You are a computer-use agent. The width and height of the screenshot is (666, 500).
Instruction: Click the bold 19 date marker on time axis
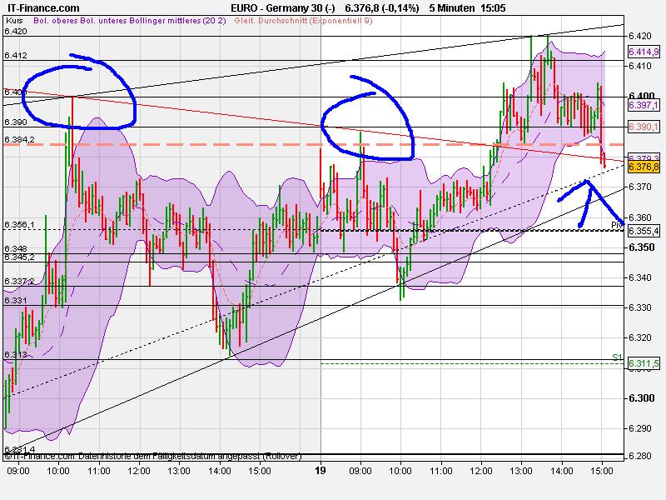(x=321, y=470)
